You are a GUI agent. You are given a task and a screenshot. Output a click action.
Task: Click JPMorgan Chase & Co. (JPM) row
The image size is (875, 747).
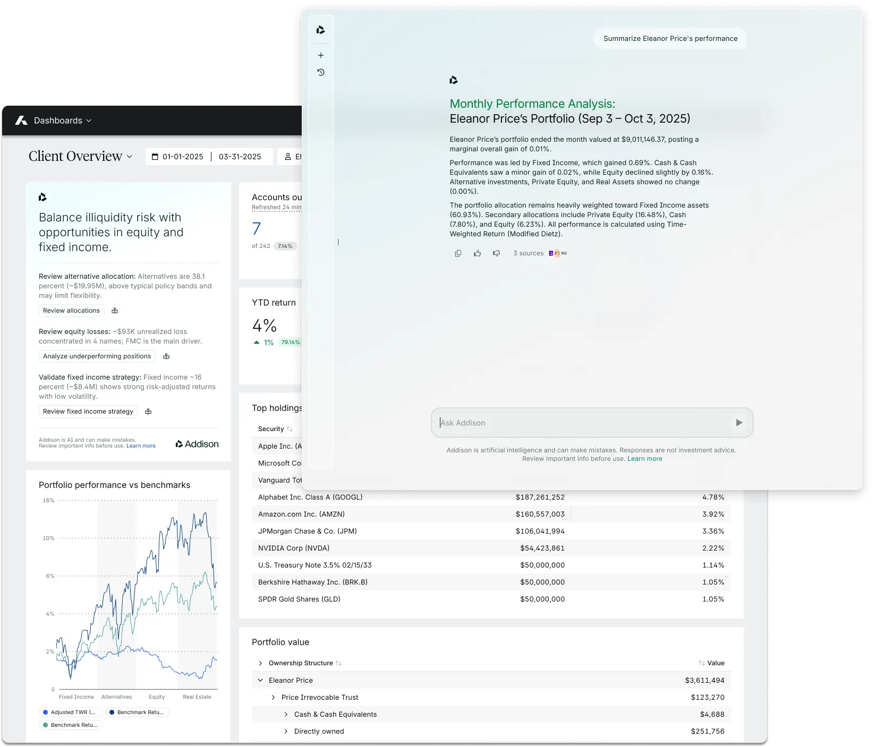pos(491,531)
